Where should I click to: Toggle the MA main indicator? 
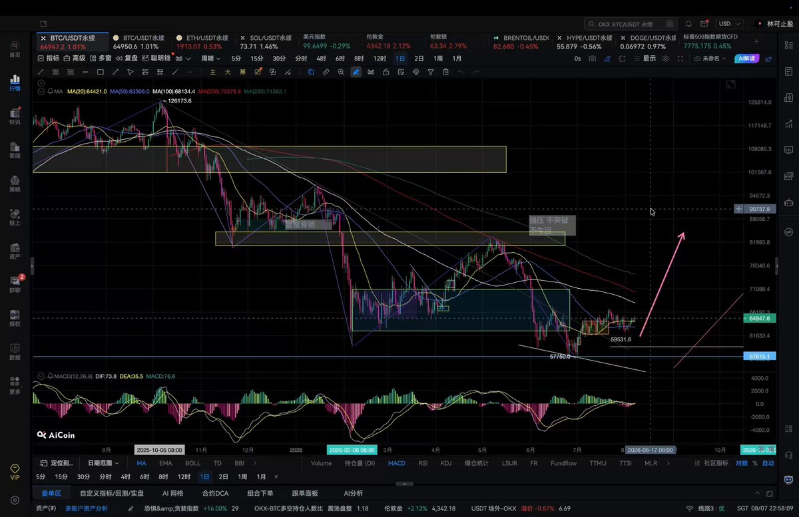(x=141, y=463)
